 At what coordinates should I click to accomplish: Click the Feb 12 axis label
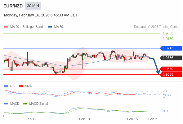[31, 119]
